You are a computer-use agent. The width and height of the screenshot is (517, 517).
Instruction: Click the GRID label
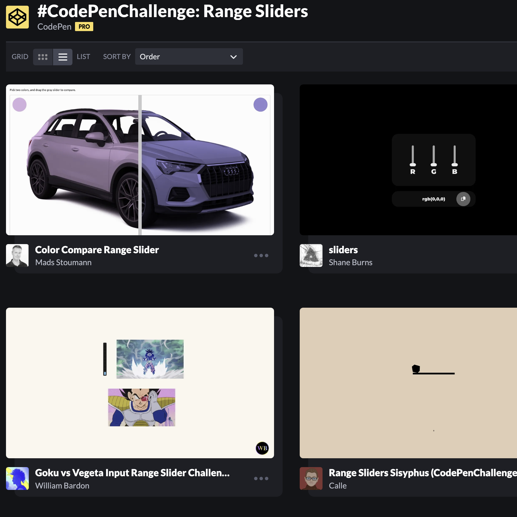[20, 57]
